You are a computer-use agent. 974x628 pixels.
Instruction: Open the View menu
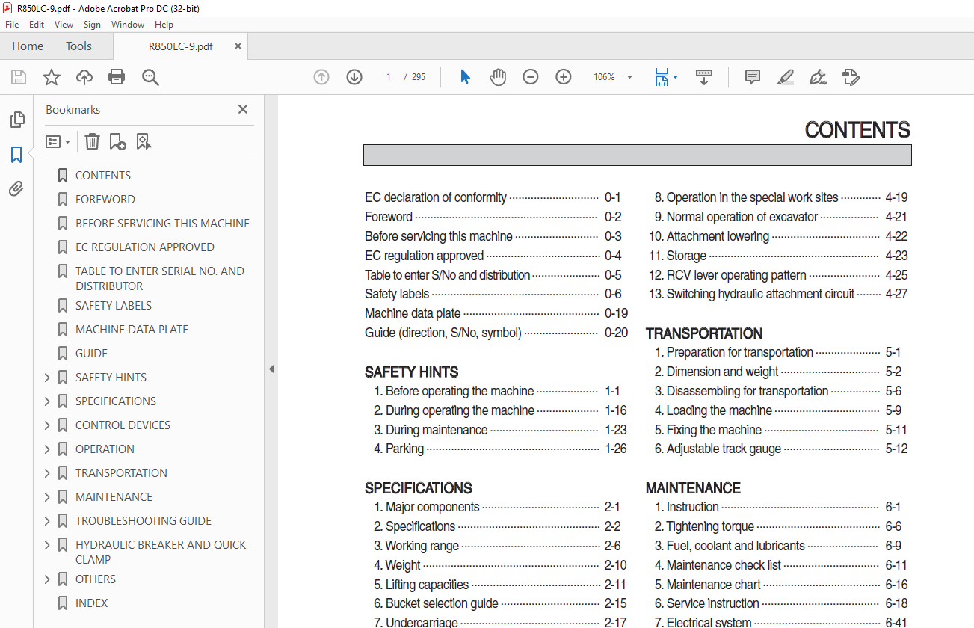64,25
